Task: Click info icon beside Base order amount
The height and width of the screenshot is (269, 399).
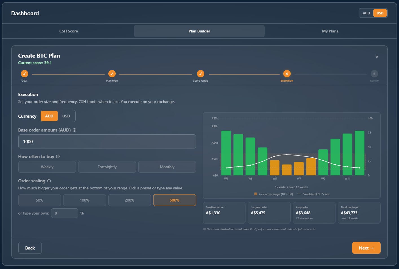Action: (74, 130)
